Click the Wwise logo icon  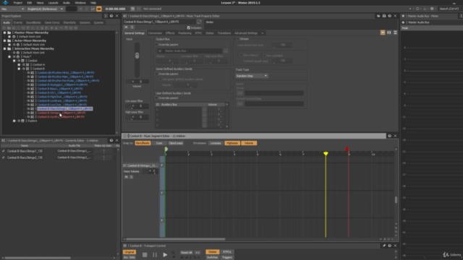coord(6,3)
